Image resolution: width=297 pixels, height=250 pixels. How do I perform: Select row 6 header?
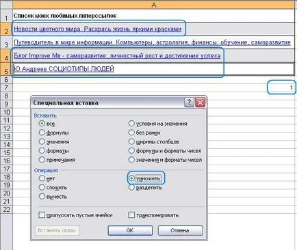6,80
